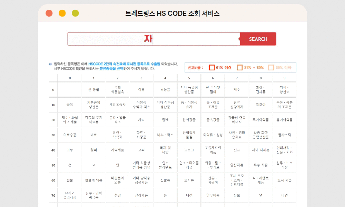Click the row header 40
This screenshot has height=207, width=345.
tap(53, 150)
